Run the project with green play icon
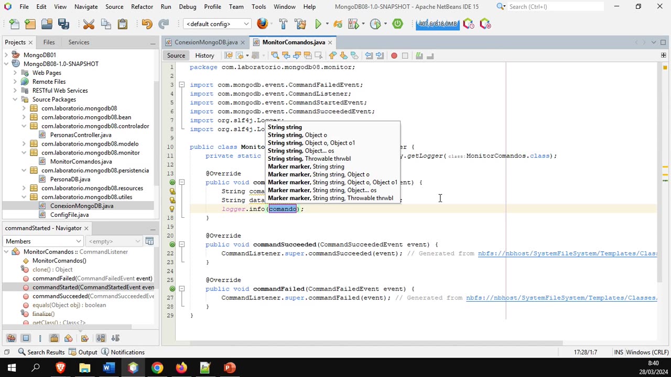 [318, 24]
